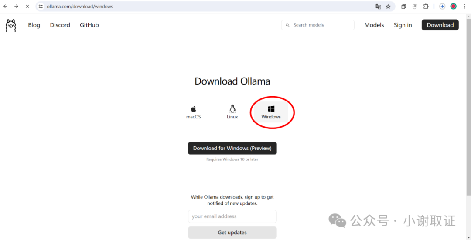
Task: Open the Blog link
Action: coord(34,25)
